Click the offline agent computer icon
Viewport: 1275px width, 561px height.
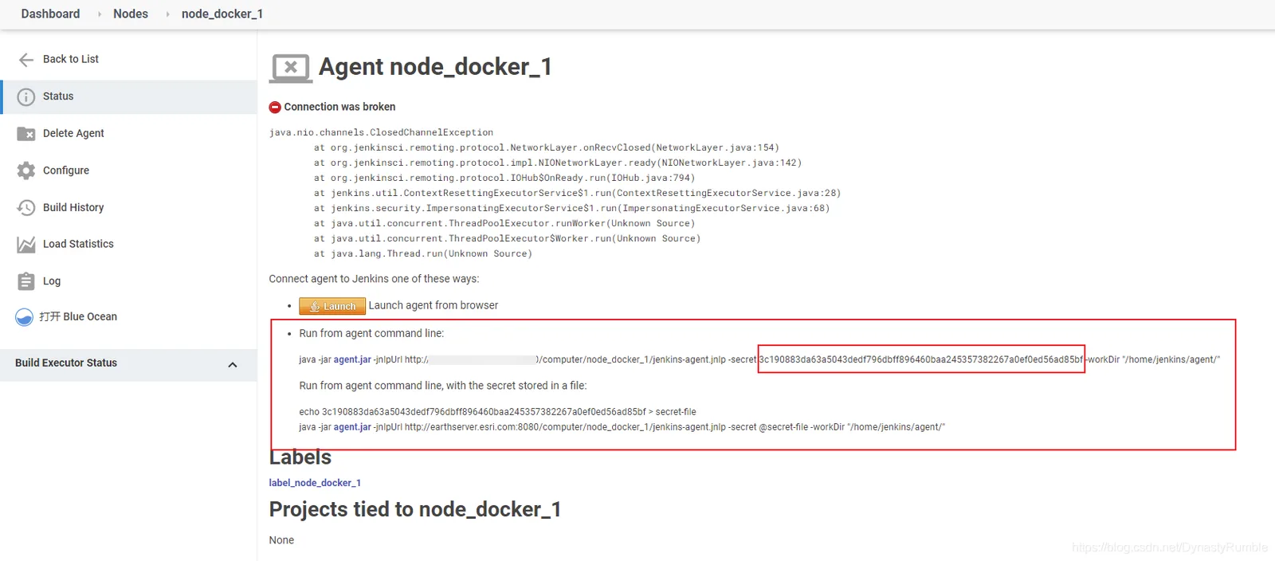[291, 69]
